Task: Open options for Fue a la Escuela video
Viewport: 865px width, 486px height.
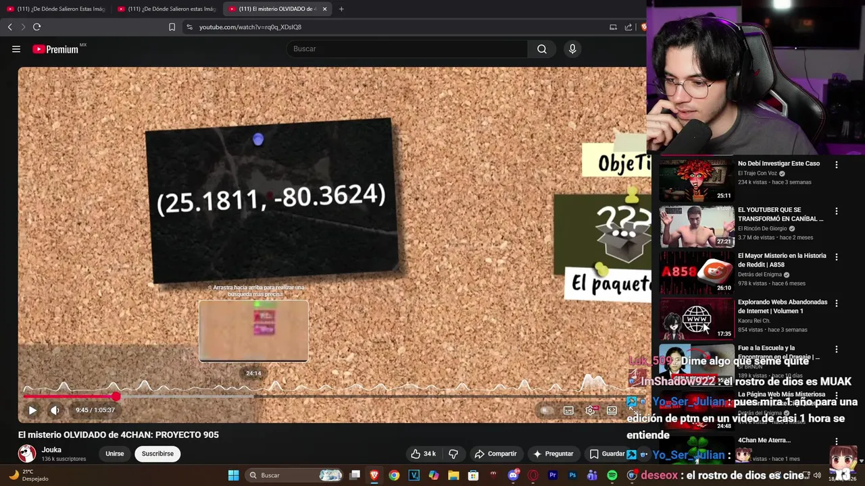Action: tap(837, 350)
